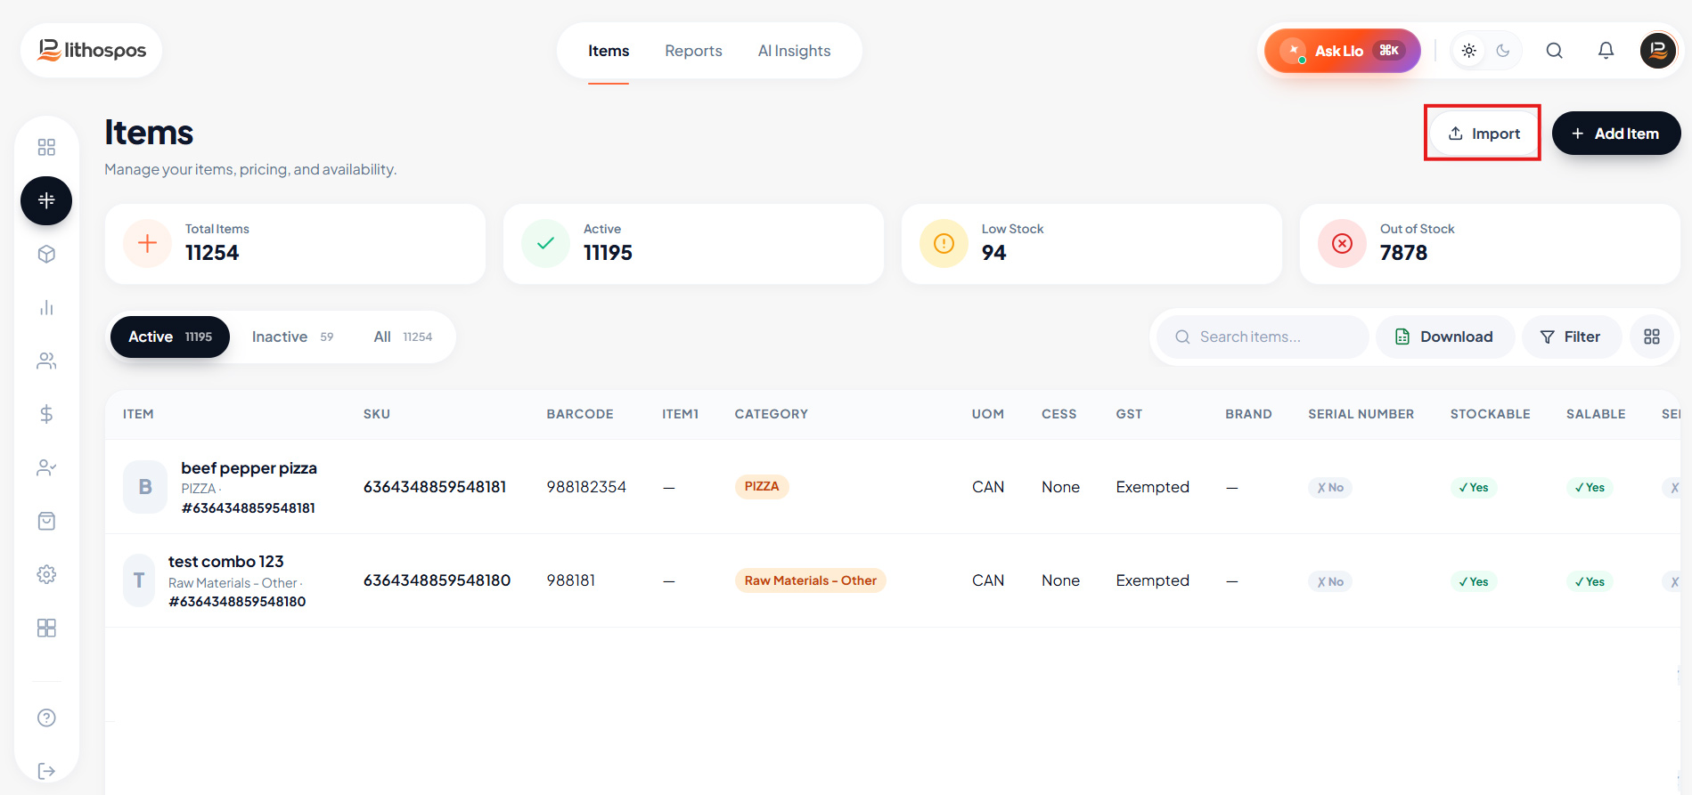
Task: Open the dashboard grid icon in sidebar
Action: tap(46, 147)
